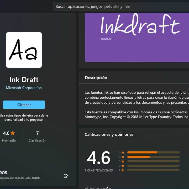Click the 'Usa estos tipos de letra' tagline

click(x=24, y=118)
